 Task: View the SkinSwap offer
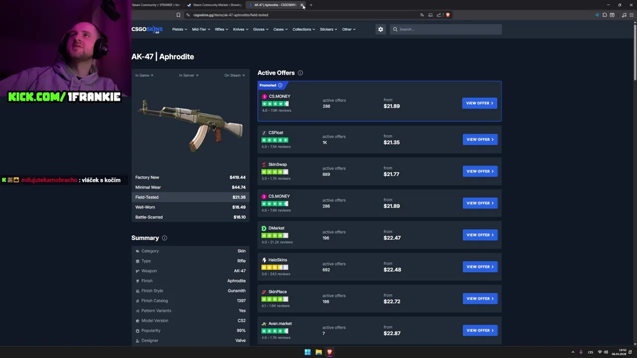(480, 172)
